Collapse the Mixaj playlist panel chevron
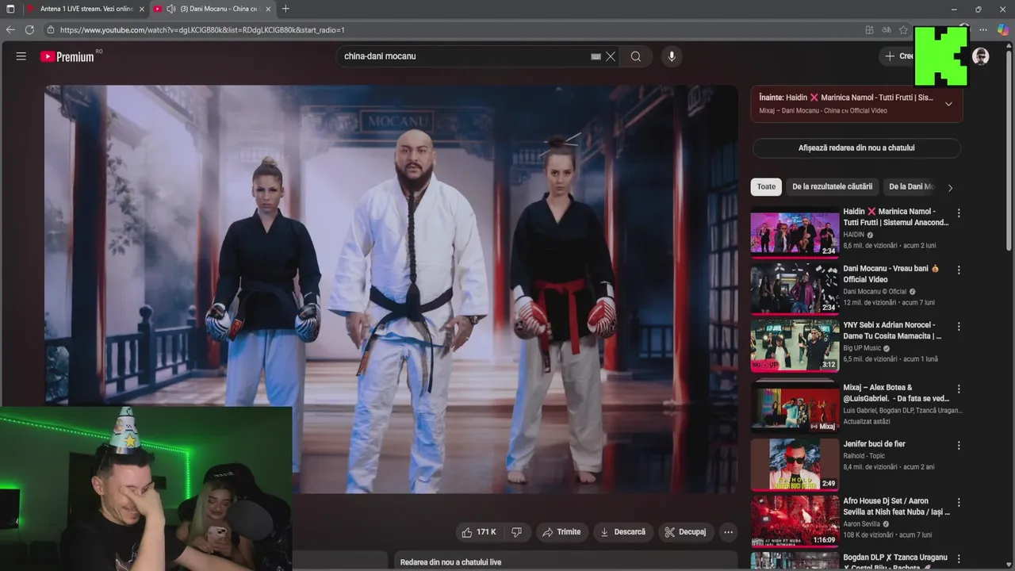 (x=948, y=104)
